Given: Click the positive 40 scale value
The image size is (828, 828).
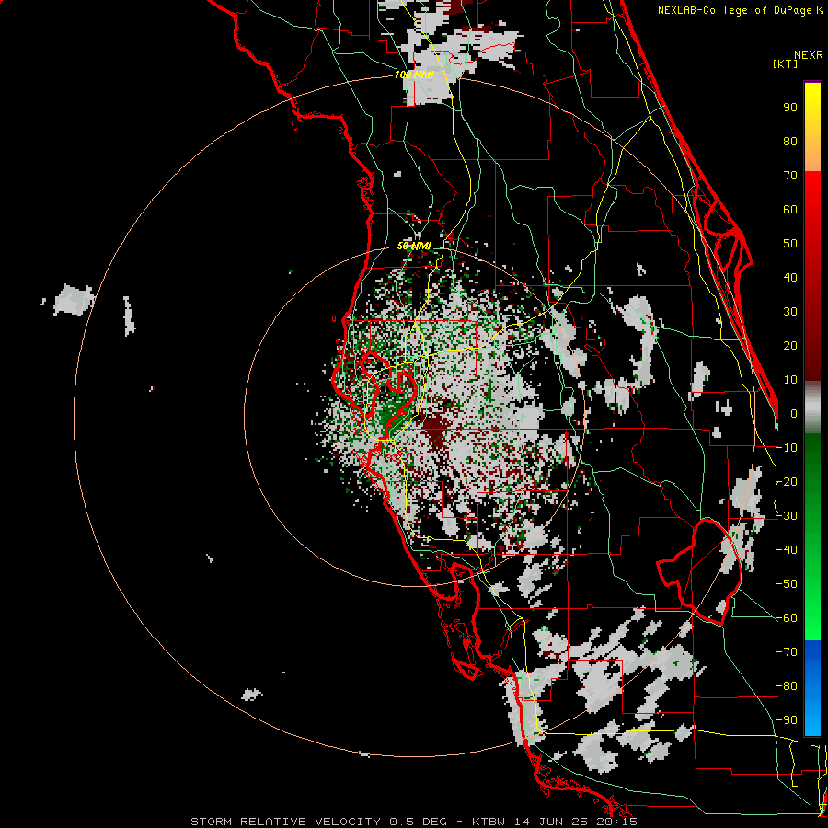Looking at the screenshot, I should 790,277.
